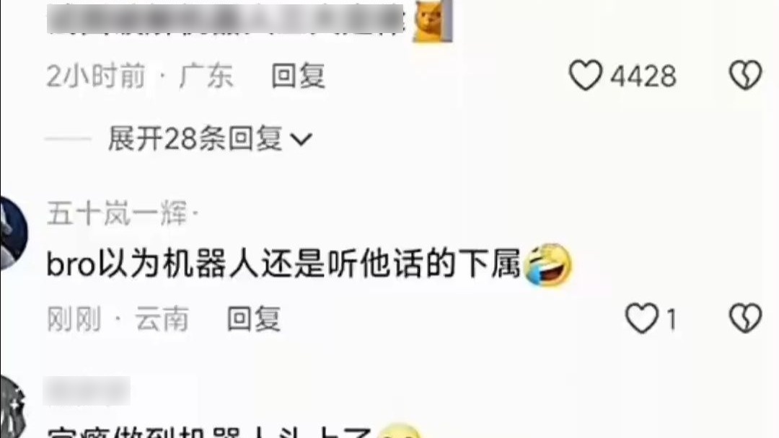Tap the 2小时前 timestamp

pos(96,76)
